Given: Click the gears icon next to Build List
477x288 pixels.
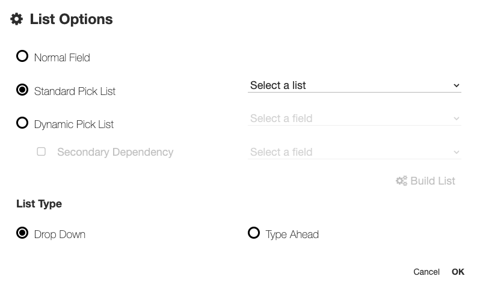Looking at the screenshot, I should pyautogui.click(x=401, y=181).
